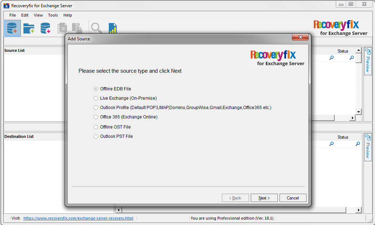Viewport: 375px width, 225px height.
Task: Open the View menu
Action: pos(38,15)
